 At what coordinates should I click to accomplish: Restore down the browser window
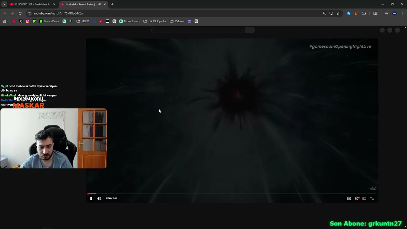coord(392,4)
